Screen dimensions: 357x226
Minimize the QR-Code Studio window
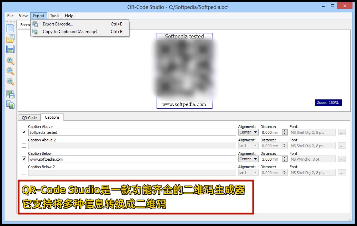(x=323, y=6)
